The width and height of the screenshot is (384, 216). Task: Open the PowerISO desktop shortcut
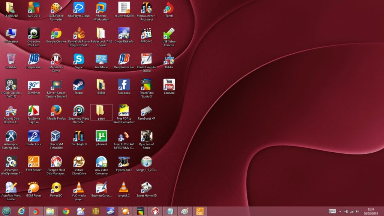pyautogui.click(x=56, y=187)
